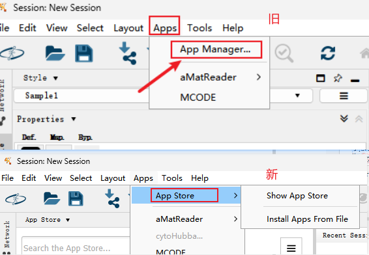Minimize the Style panel
The width and height of the screenshot is (369, 255).
coord(355,81)
